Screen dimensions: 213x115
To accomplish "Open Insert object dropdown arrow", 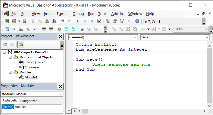I will [19, 21].
